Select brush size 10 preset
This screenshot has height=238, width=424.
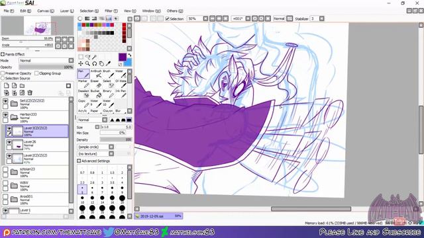82,199
